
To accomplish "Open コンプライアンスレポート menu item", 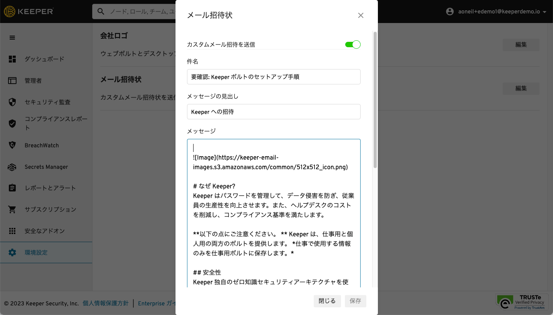I will (56, 123).
